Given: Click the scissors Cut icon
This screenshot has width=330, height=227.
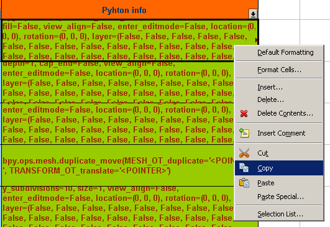Looking at the screenshot, I should tap(244, 153).
